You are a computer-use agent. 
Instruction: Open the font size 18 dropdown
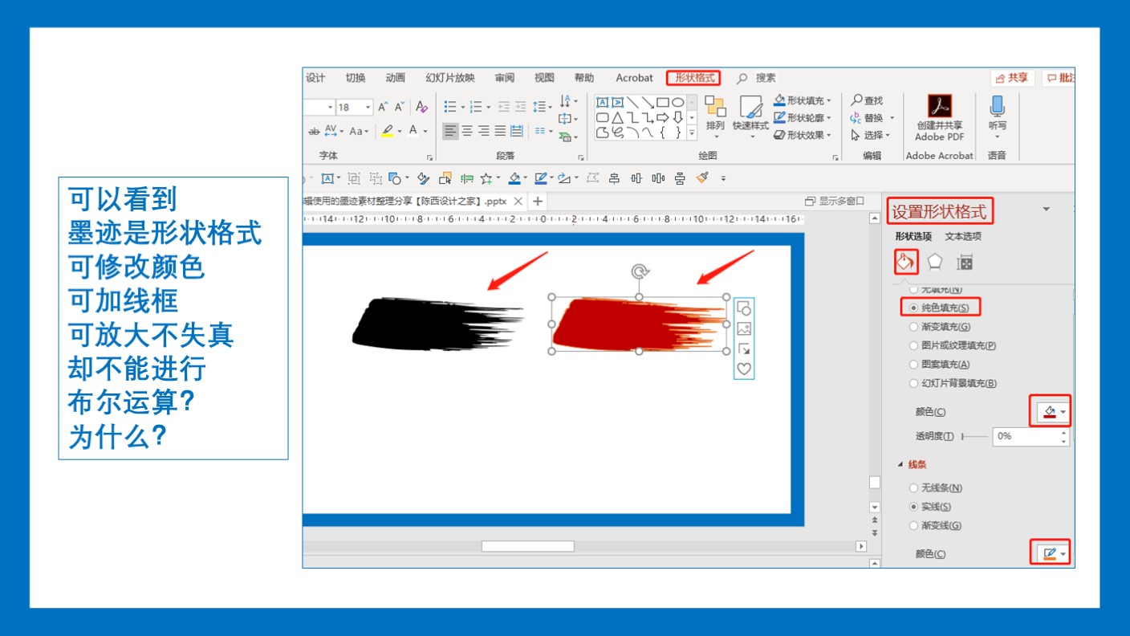pyautogui.click(x=368, y=107)
